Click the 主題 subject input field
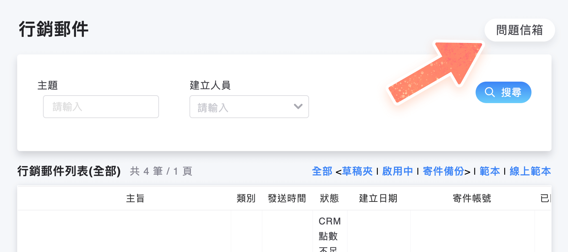The height and width of the screenshot is (252, 568). point(101,106)
